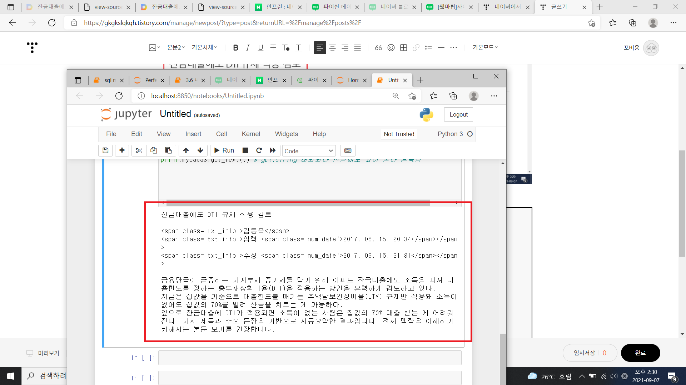Toggle italic formatting in Tistory editor

(x=248, y=47)
